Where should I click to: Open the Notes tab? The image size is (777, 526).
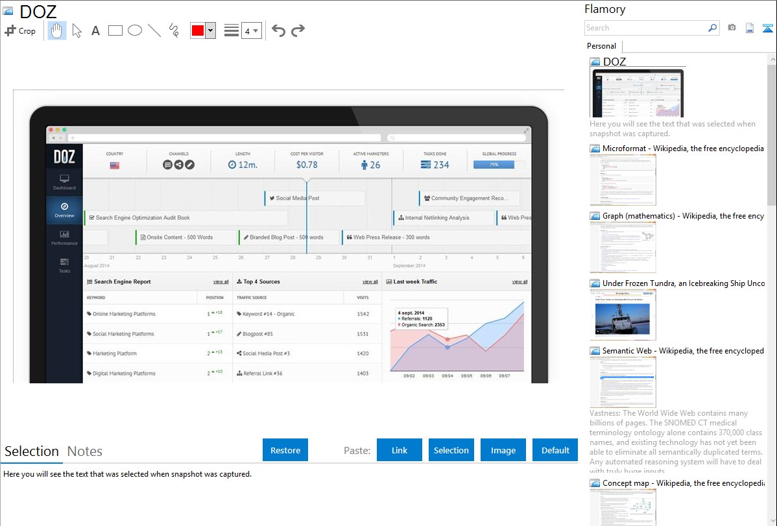point(85,451)
